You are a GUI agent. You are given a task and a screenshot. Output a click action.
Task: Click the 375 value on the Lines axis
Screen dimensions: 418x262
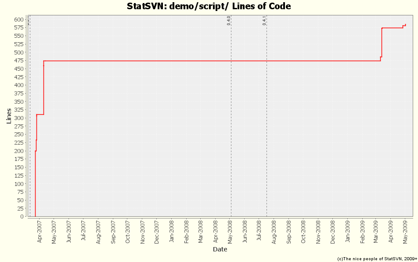click(x=19, y=93)
